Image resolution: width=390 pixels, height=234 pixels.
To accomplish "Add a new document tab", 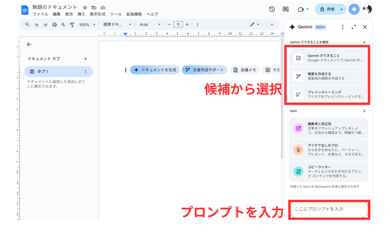I will 85,59.
